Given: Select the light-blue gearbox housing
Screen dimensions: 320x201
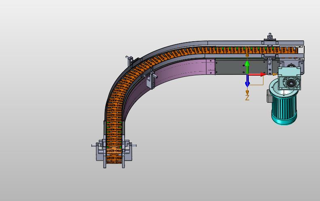Looking at the screenshot, I should pyautogui.click(x=289, y=78).
